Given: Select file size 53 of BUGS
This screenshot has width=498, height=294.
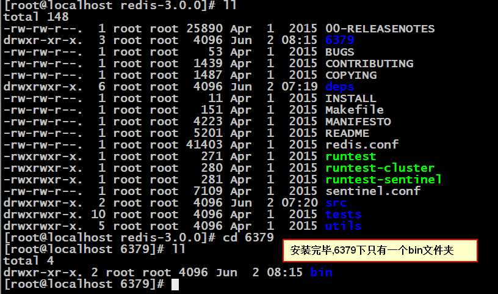Looking at the screenshot, I should 215,52.
